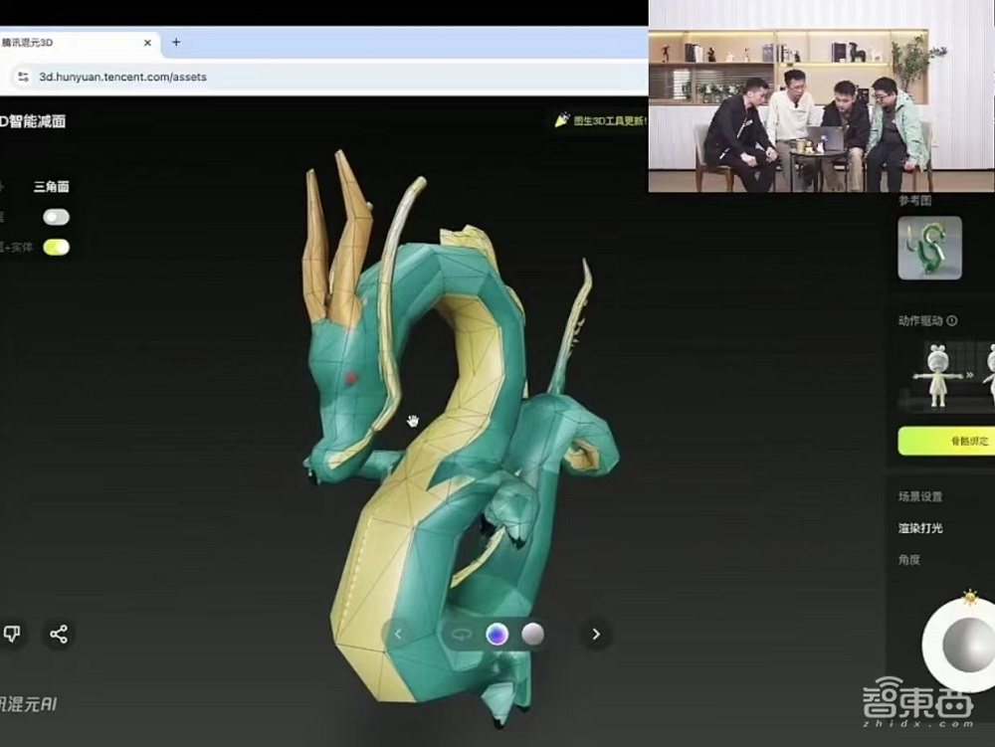The width and height of the screenshot is (995, 747).
Task: Select the dislike thumbs-down icon
Action: (13, 634)
